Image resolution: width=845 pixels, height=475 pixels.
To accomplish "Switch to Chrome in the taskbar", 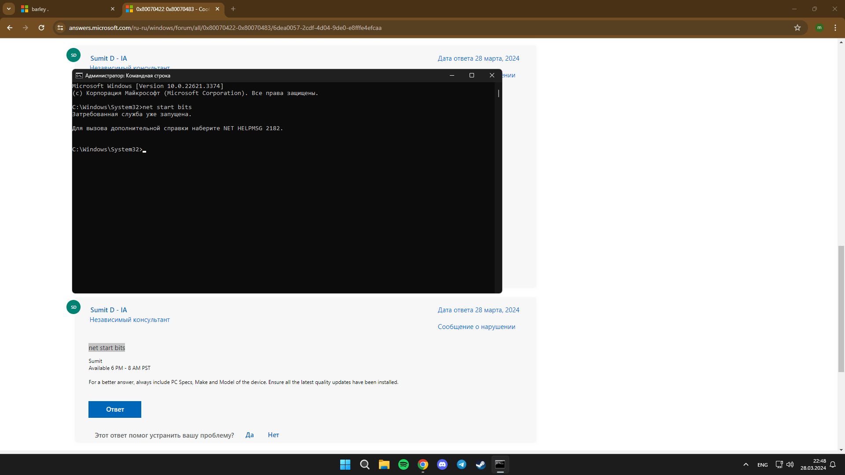I will point(422,464).
